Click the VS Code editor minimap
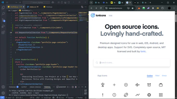 point(83,17)
